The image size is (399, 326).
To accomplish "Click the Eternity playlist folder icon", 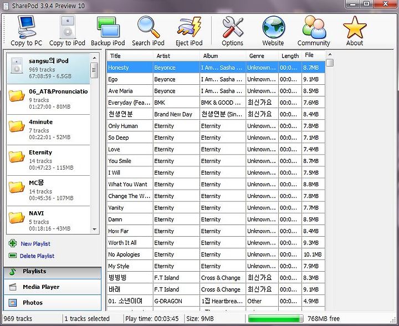I will tap(17, 157).
